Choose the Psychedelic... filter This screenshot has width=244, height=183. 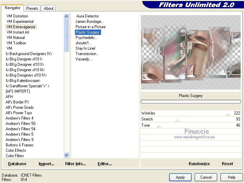[87, 38]
